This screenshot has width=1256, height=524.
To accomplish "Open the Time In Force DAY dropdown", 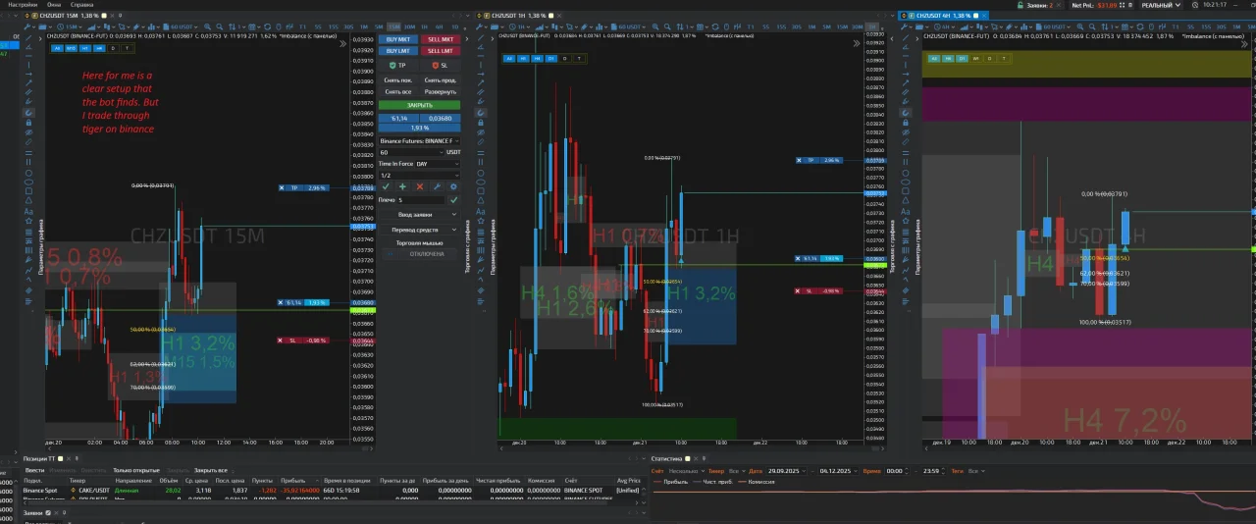I will click(437, 164).
